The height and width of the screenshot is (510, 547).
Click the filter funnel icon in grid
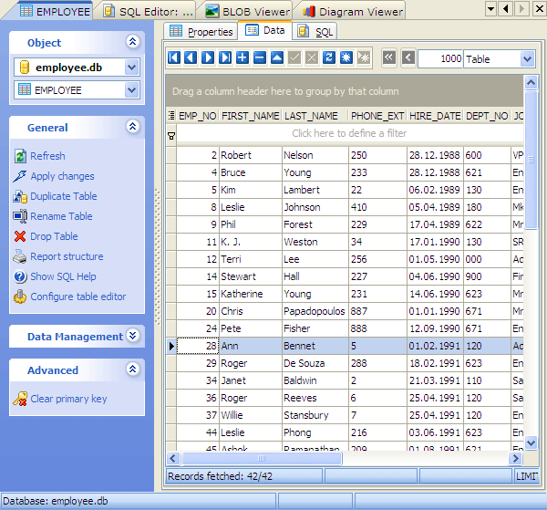171,136
